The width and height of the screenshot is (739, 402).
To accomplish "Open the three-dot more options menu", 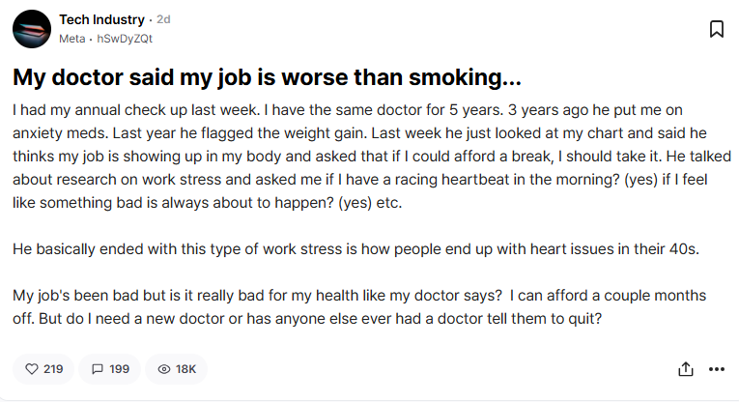I will (716, 368).
